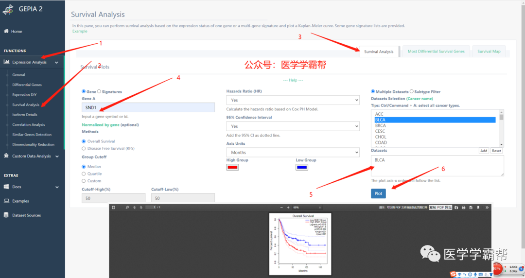The image size is (525, 278).
Task: Open the Axis Units Months dropdown
Action: click(x=293, y=152)
